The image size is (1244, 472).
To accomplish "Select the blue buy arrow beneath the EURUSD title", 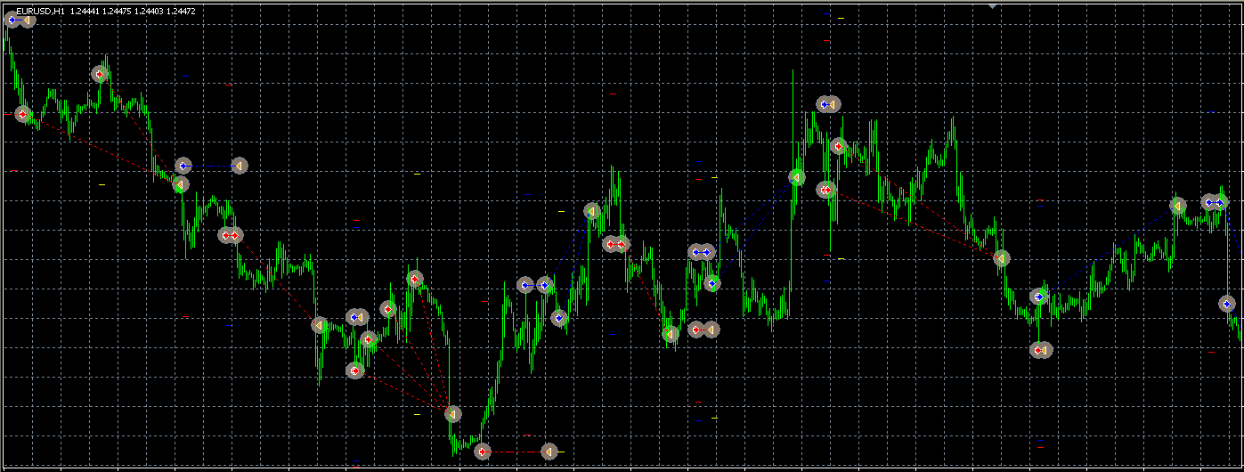I will click(x=12, y=20).
